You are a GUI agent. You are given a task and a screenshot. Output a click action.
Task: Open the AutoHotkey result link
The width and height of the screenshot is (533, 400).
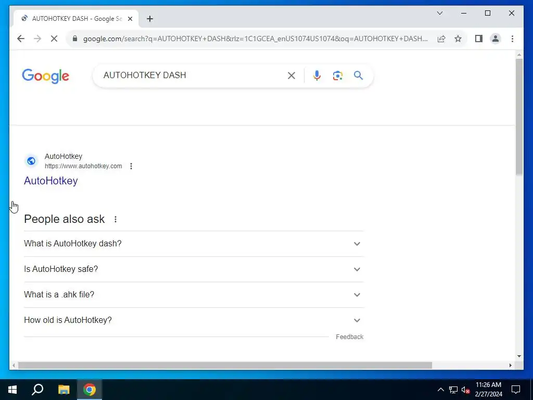(51, 181)
